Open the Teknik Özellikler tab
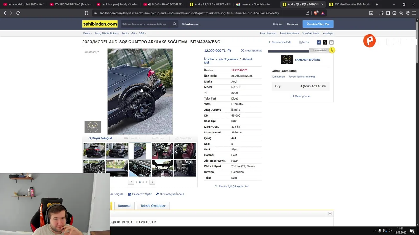The image size is (419, 235). tap(153, 206)
